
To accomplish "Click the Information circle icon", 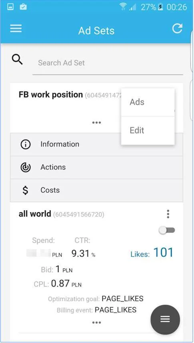I will pyautogui.click(x=25, y=144).
